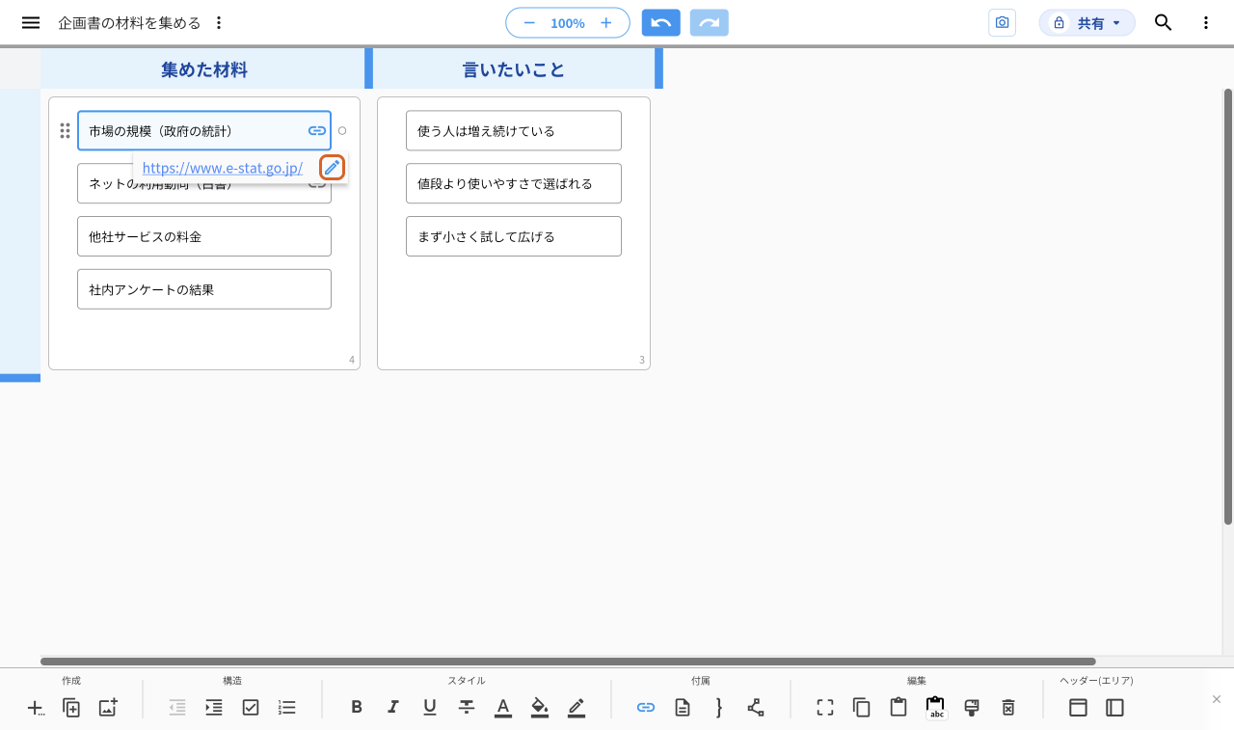Image resolution: width=1234 pixels, height=730 pixels.
Task: Close the bottom toolbar with X
Action: tap(1217, 699)
